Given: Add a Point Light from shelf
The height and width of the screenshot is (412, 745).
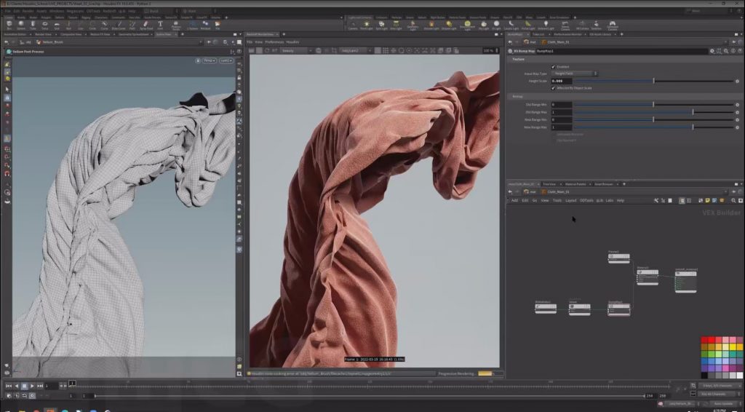Looking at the screenshot, I should click(x=367, y=25).
